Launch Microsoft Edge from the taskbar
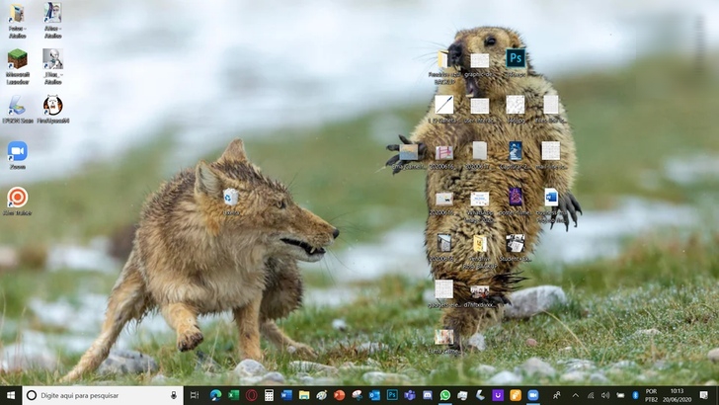719x405 pixels. click(215, 395)
